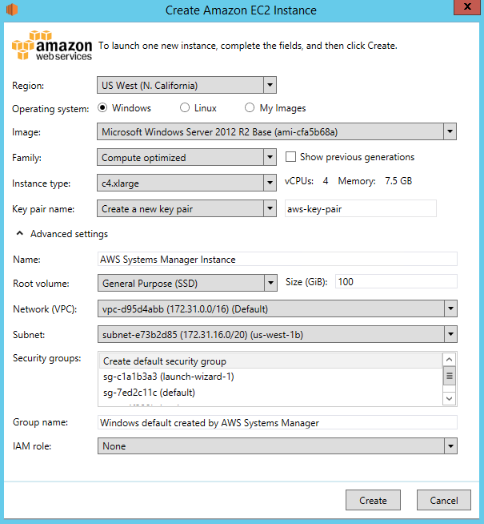Open the Image selection dropdown
484x524 pixels.
(x=450, y=132)
